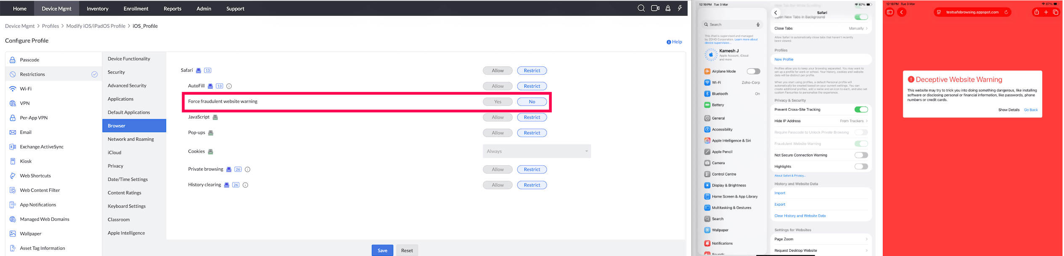Click the Save button
This screenshot has width=1064, height=256.
click(x=382, y=251)
